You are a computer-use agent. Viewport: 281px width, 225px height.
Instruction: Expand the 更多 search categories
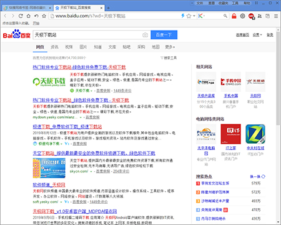[x=170, y=47]
